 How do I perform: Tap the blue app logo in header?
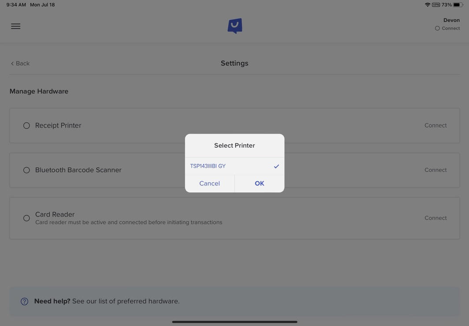[234, 26]
